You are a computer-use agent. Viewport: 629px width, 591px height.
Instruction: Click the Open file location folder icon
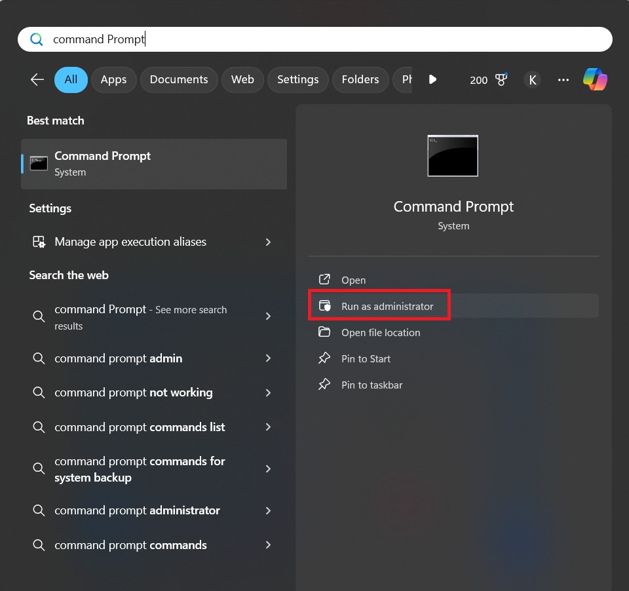pos(324,332)
